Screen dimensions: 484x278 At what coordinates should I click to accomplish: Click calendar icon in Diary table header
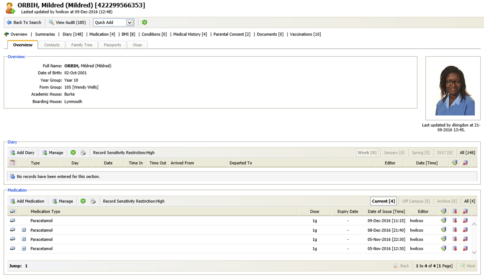tap(12, 163)
